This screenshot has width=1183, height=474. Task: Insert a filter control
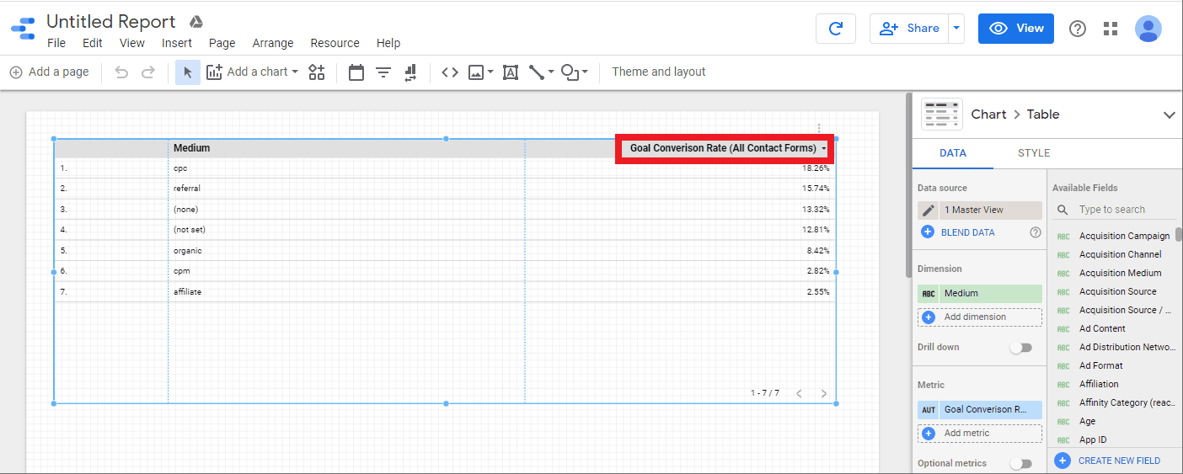point(383,72)
